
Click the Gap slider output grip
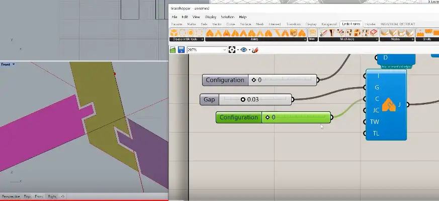[x=293, y=100]
